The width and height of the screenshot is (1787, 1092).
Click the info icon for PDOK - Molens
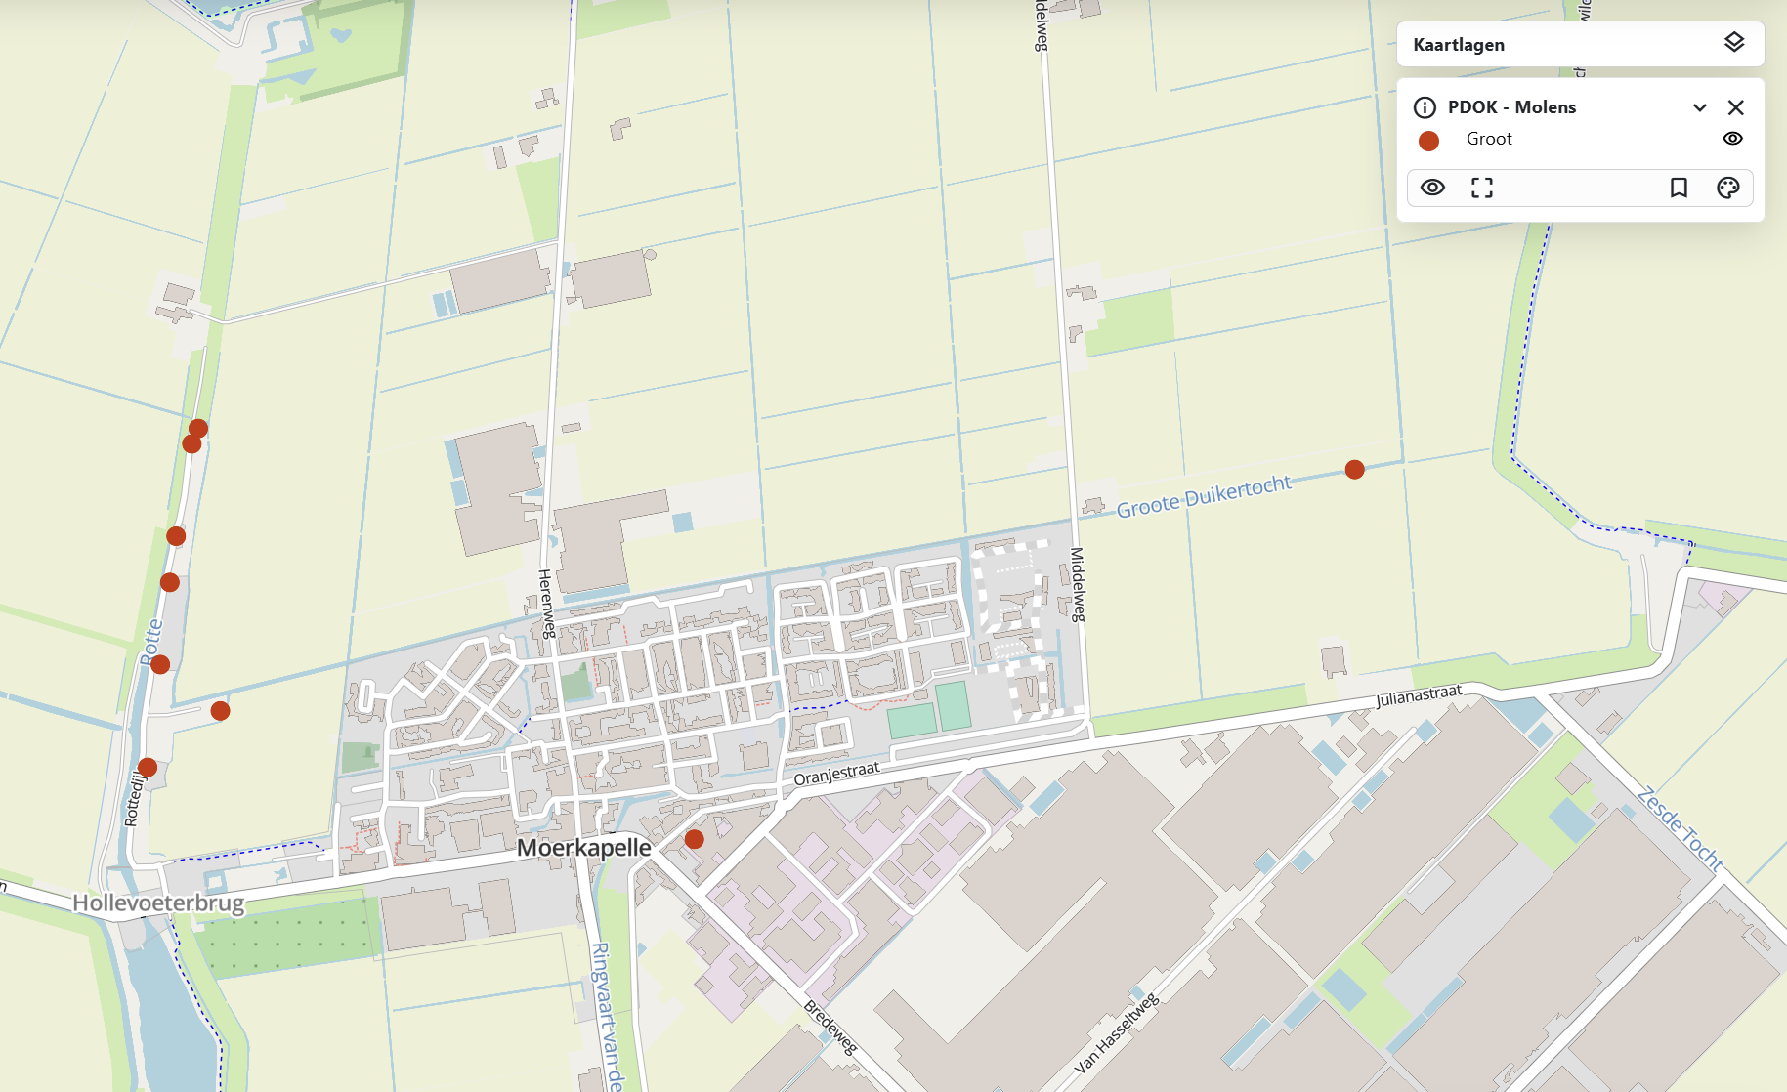click(x=1425, y=107)
